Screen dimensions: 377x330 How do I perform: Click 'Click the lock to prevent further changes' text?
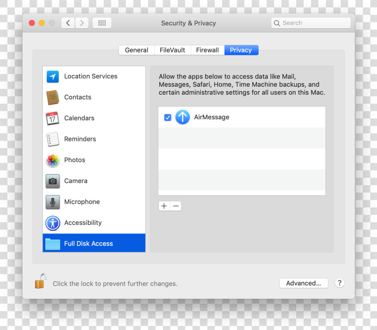pos(115,284)
